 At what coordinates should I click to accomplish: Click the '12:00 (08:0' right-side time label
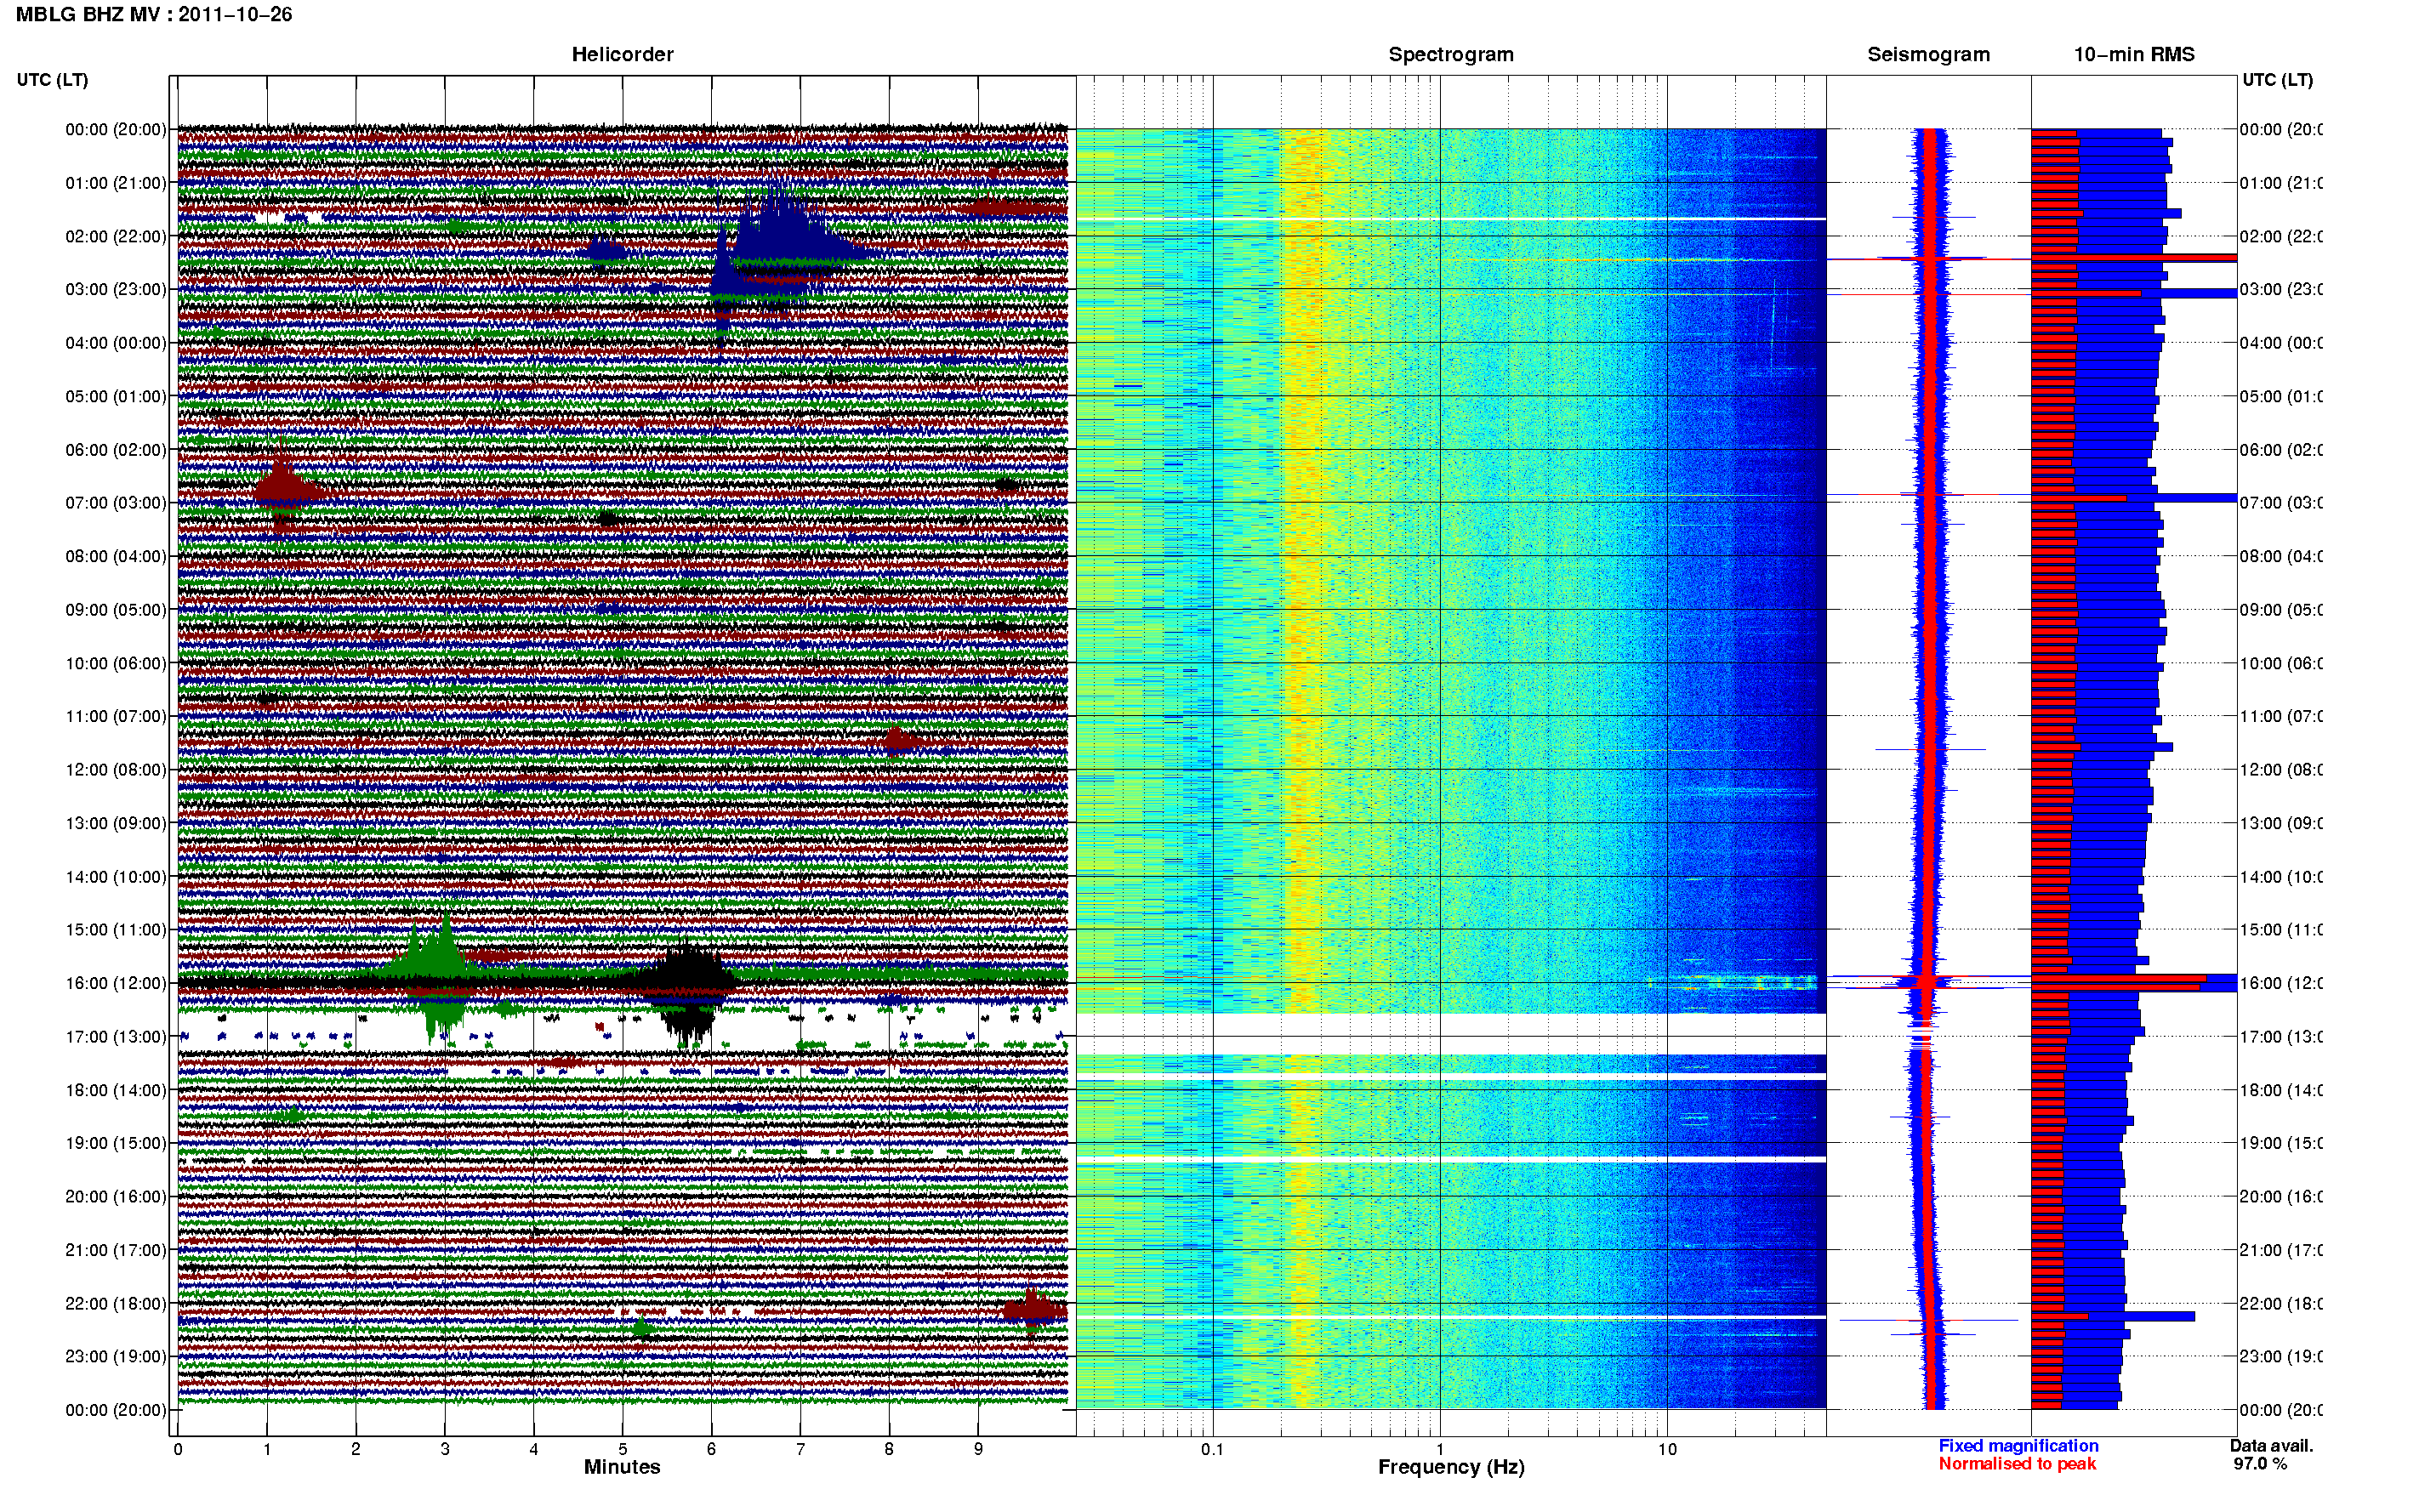[2280, 770]
